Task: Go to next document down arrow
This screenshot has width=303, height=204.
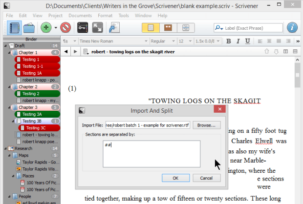Action: point(276,51)
